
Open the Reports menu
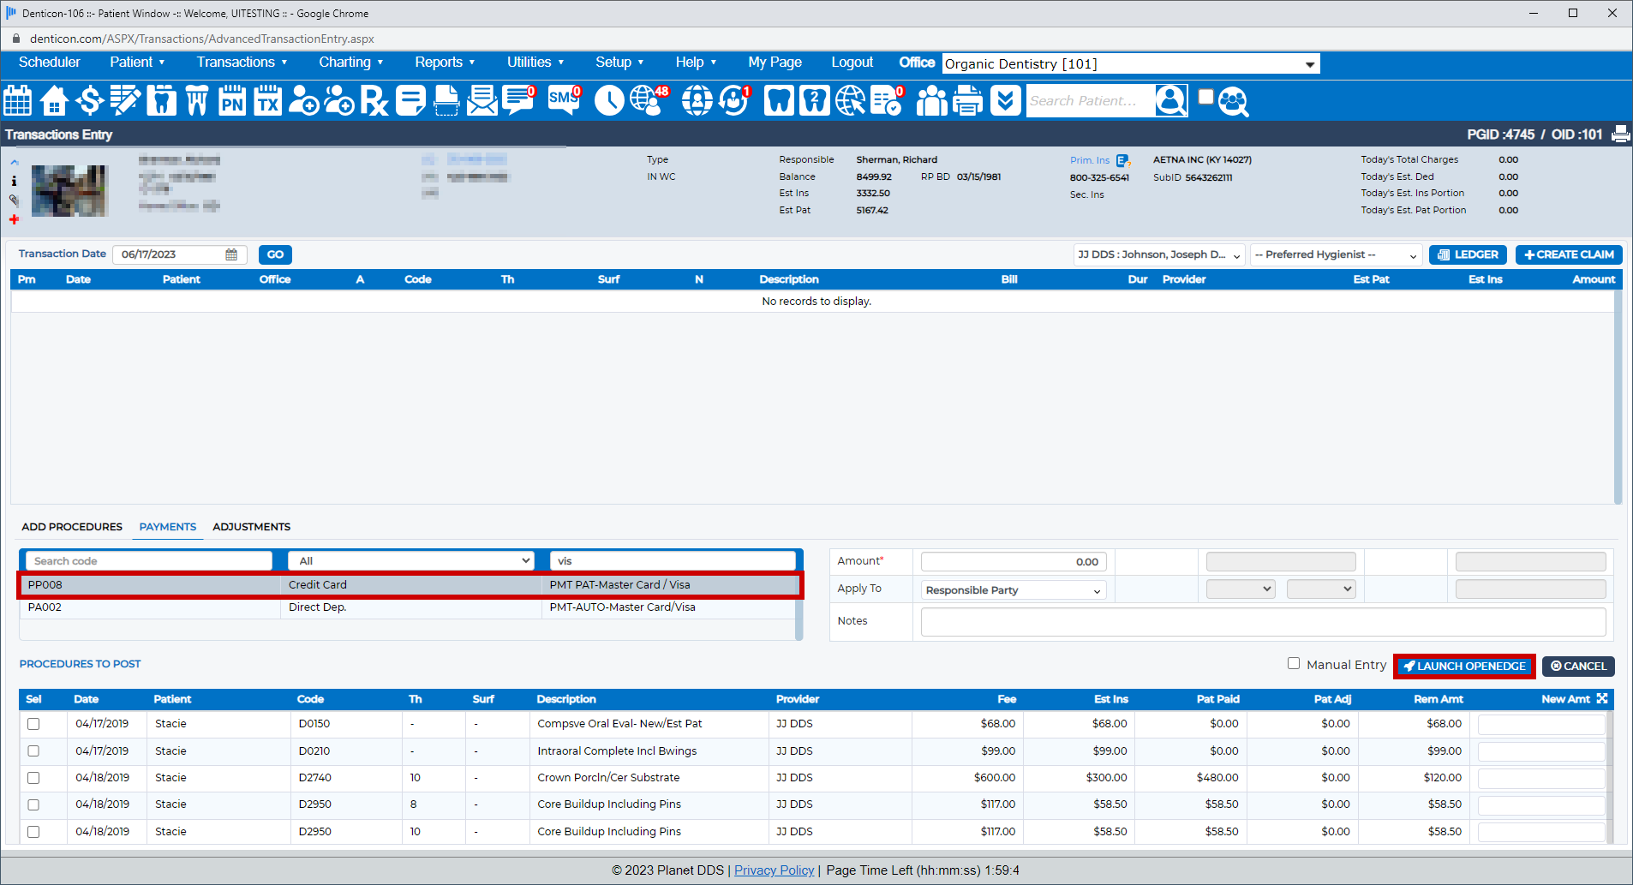(445, 63)
